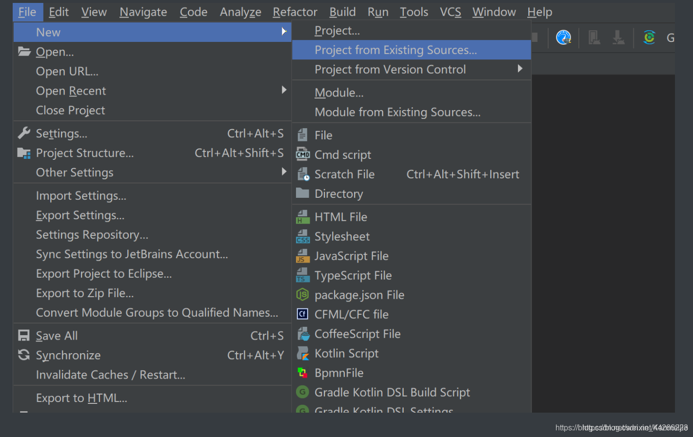Open the Code menu
The height and width of the screenshot is (437, 693).
[194, 12]
